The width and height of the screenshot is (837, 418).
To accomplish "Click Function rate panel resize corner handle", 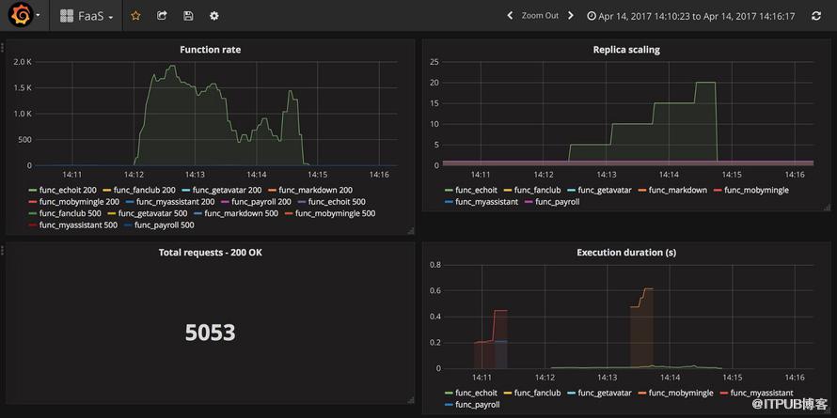I will coord(410,230).
